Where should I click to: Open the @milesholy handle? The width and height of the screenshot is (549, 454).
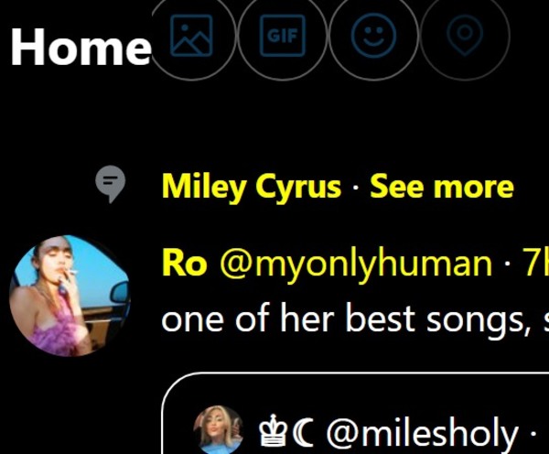[x=421, y=432]
